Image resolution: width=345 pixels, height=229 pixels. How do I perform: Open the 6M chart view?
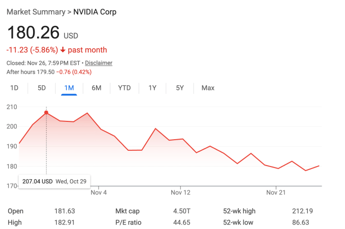(x=97, y=88)
